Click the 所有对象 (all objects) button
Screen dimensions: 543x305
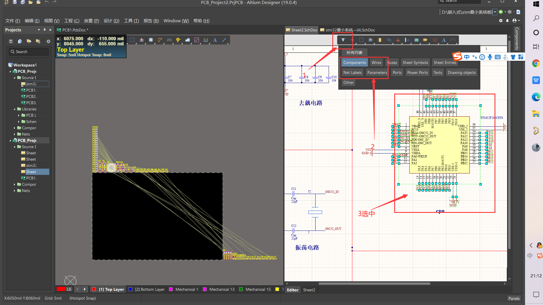click(355, 52)
